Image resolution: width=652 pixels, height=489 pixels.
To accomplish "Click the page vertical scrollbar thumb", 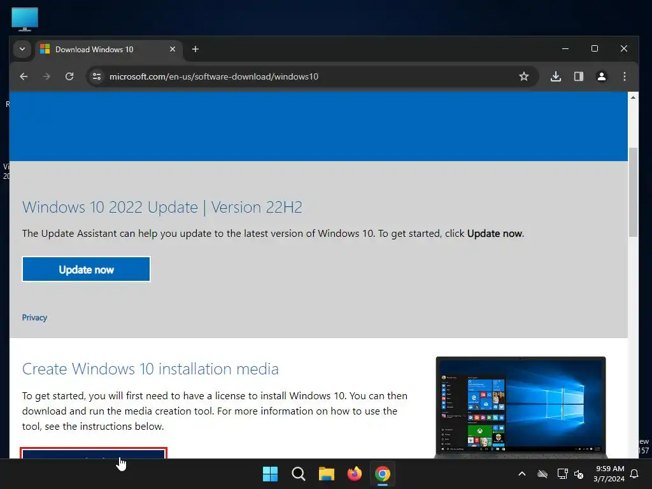I will [633, 192].
